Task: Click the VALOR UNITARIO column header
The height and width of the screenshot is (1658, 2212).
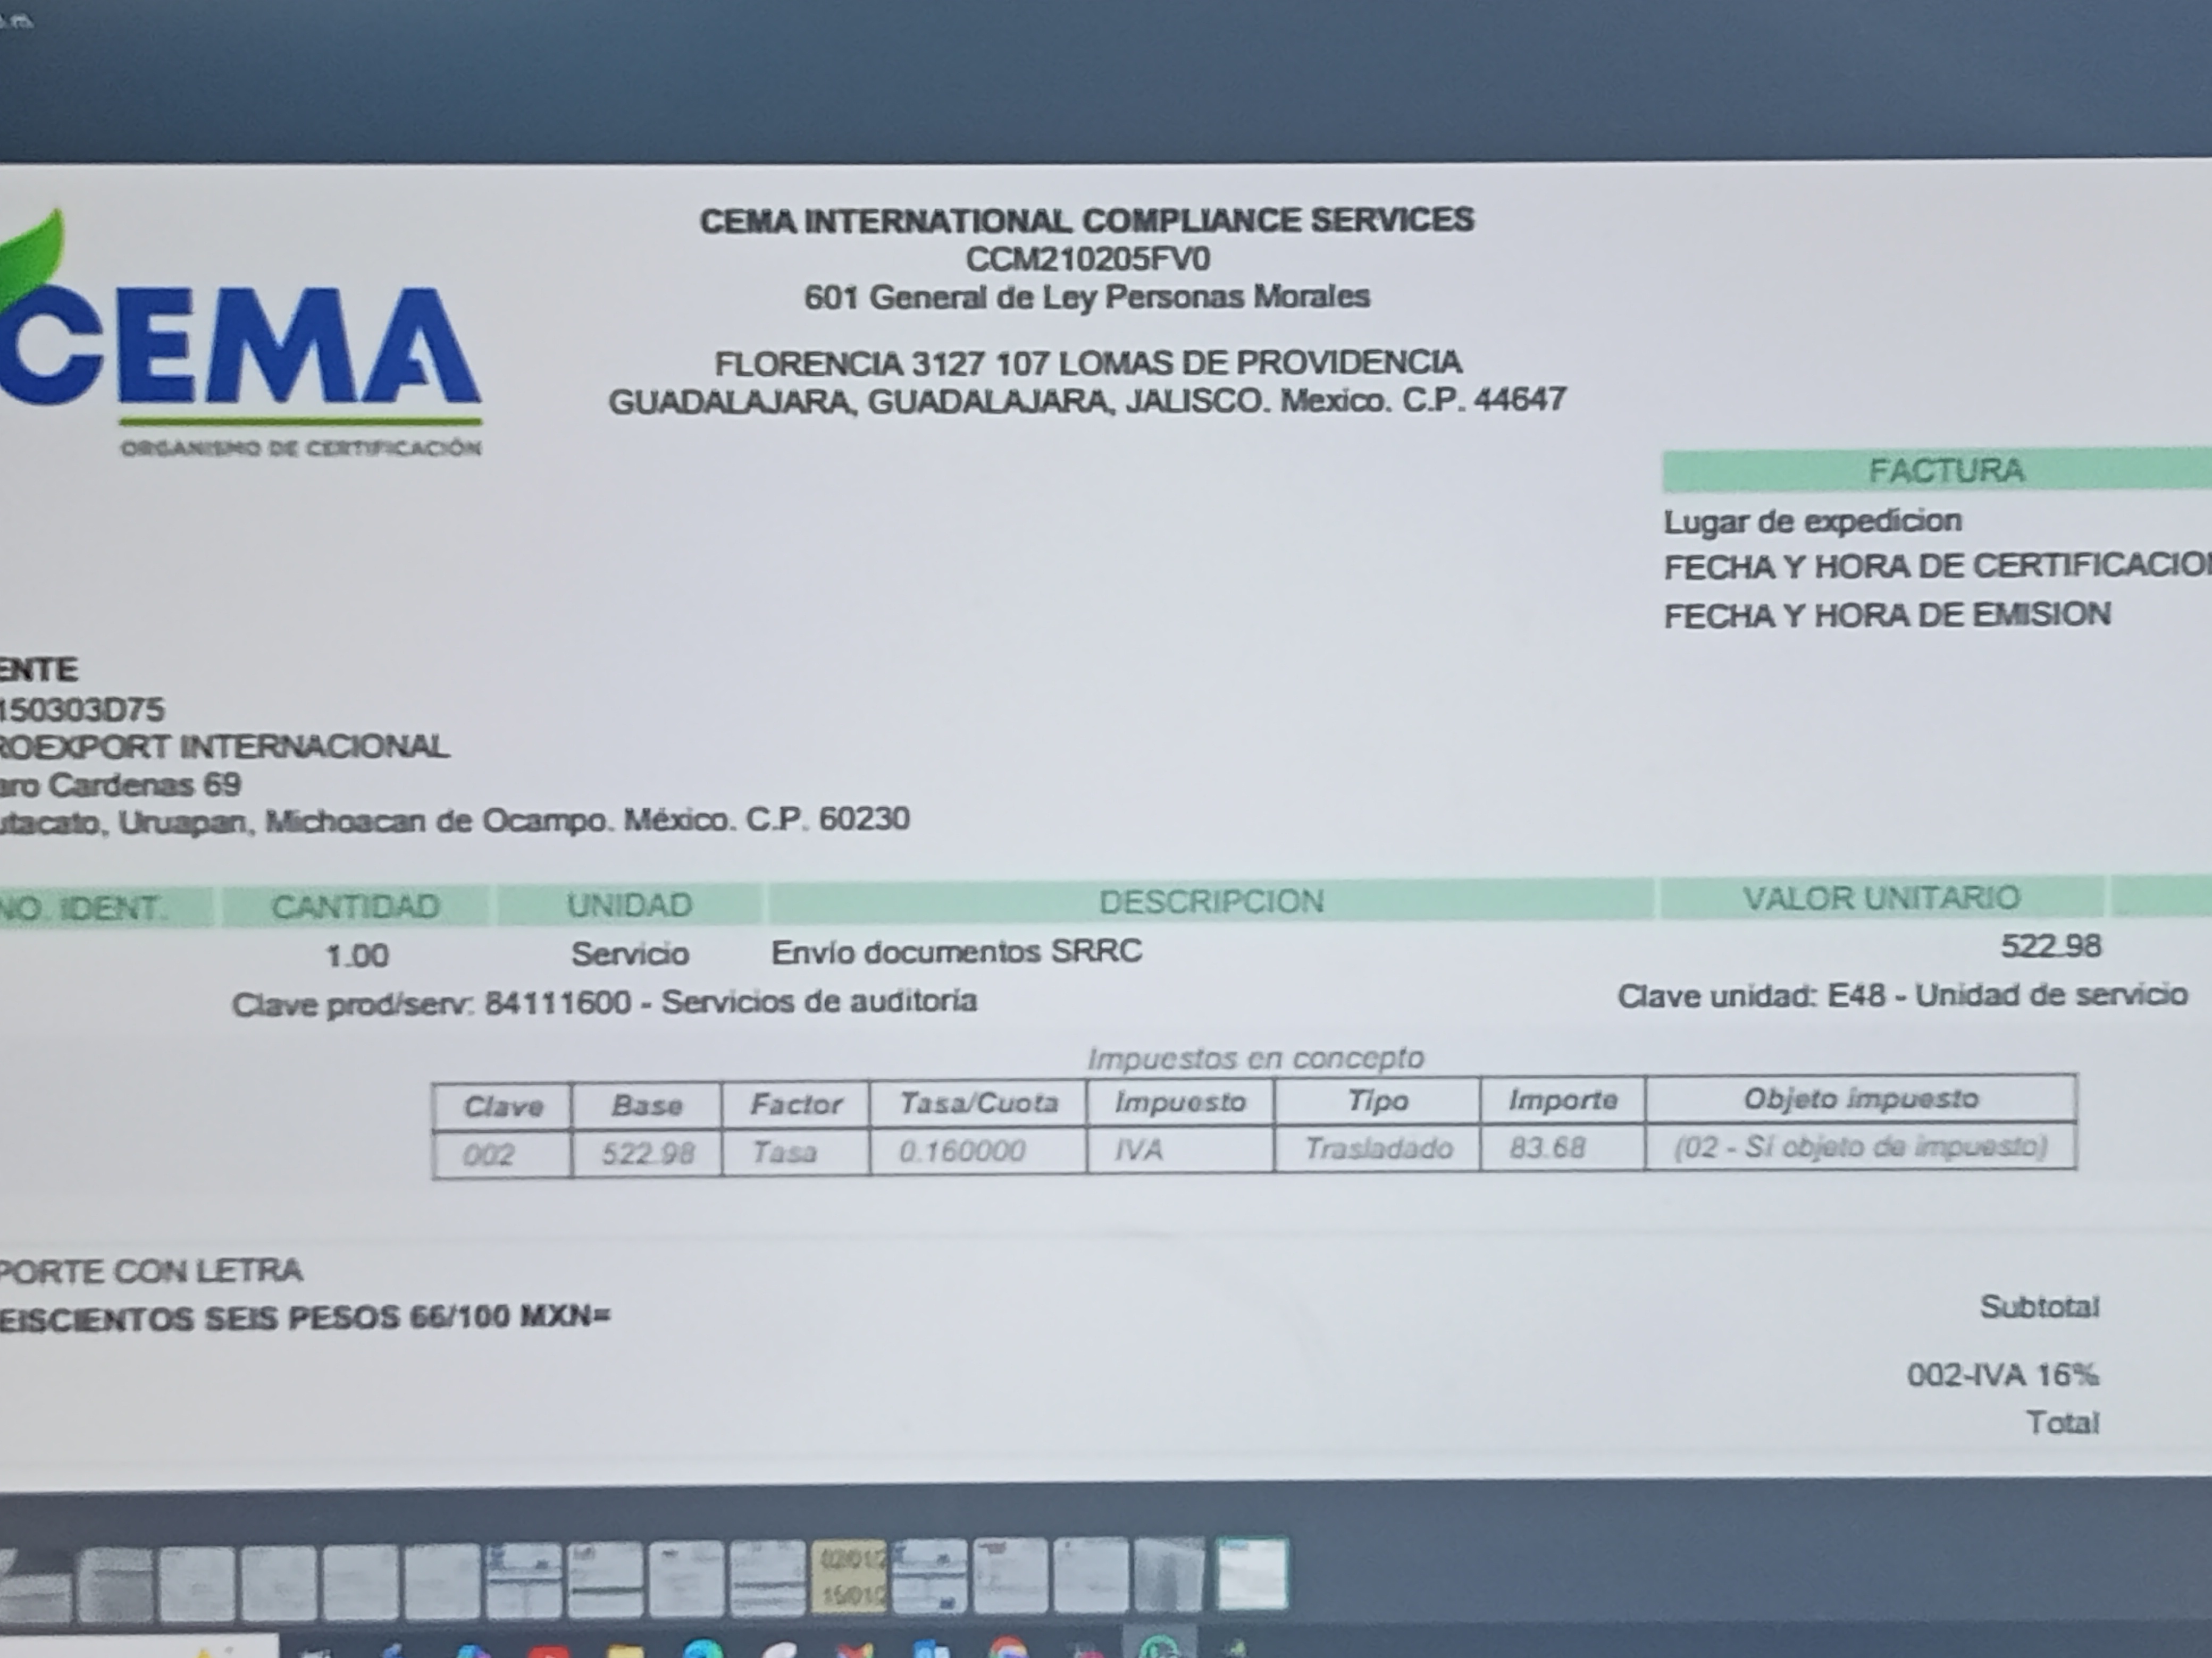Action: click(1881, 899)
